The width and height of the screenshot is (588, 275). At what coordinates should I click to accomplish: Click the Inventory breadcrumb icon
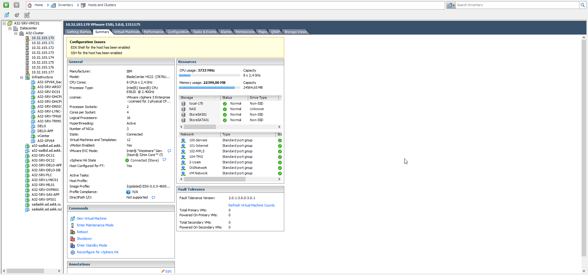point(53,5)
